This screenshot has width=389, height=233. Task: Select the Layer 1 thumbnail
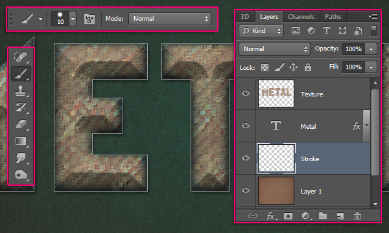coord(276,190)
